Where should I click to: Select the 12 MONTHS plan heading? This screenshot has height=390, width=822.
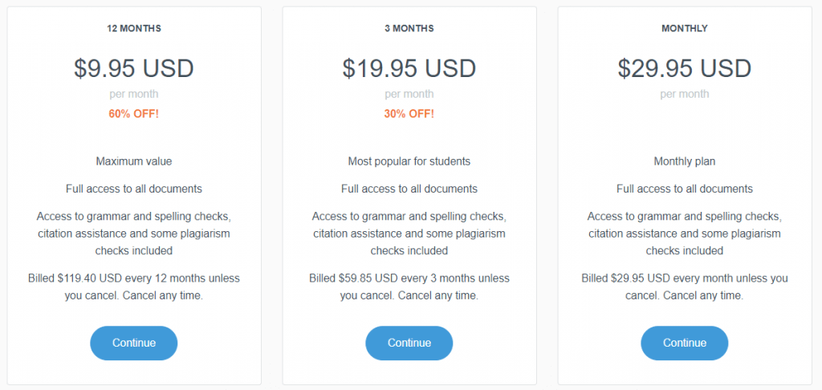(134, 28)
